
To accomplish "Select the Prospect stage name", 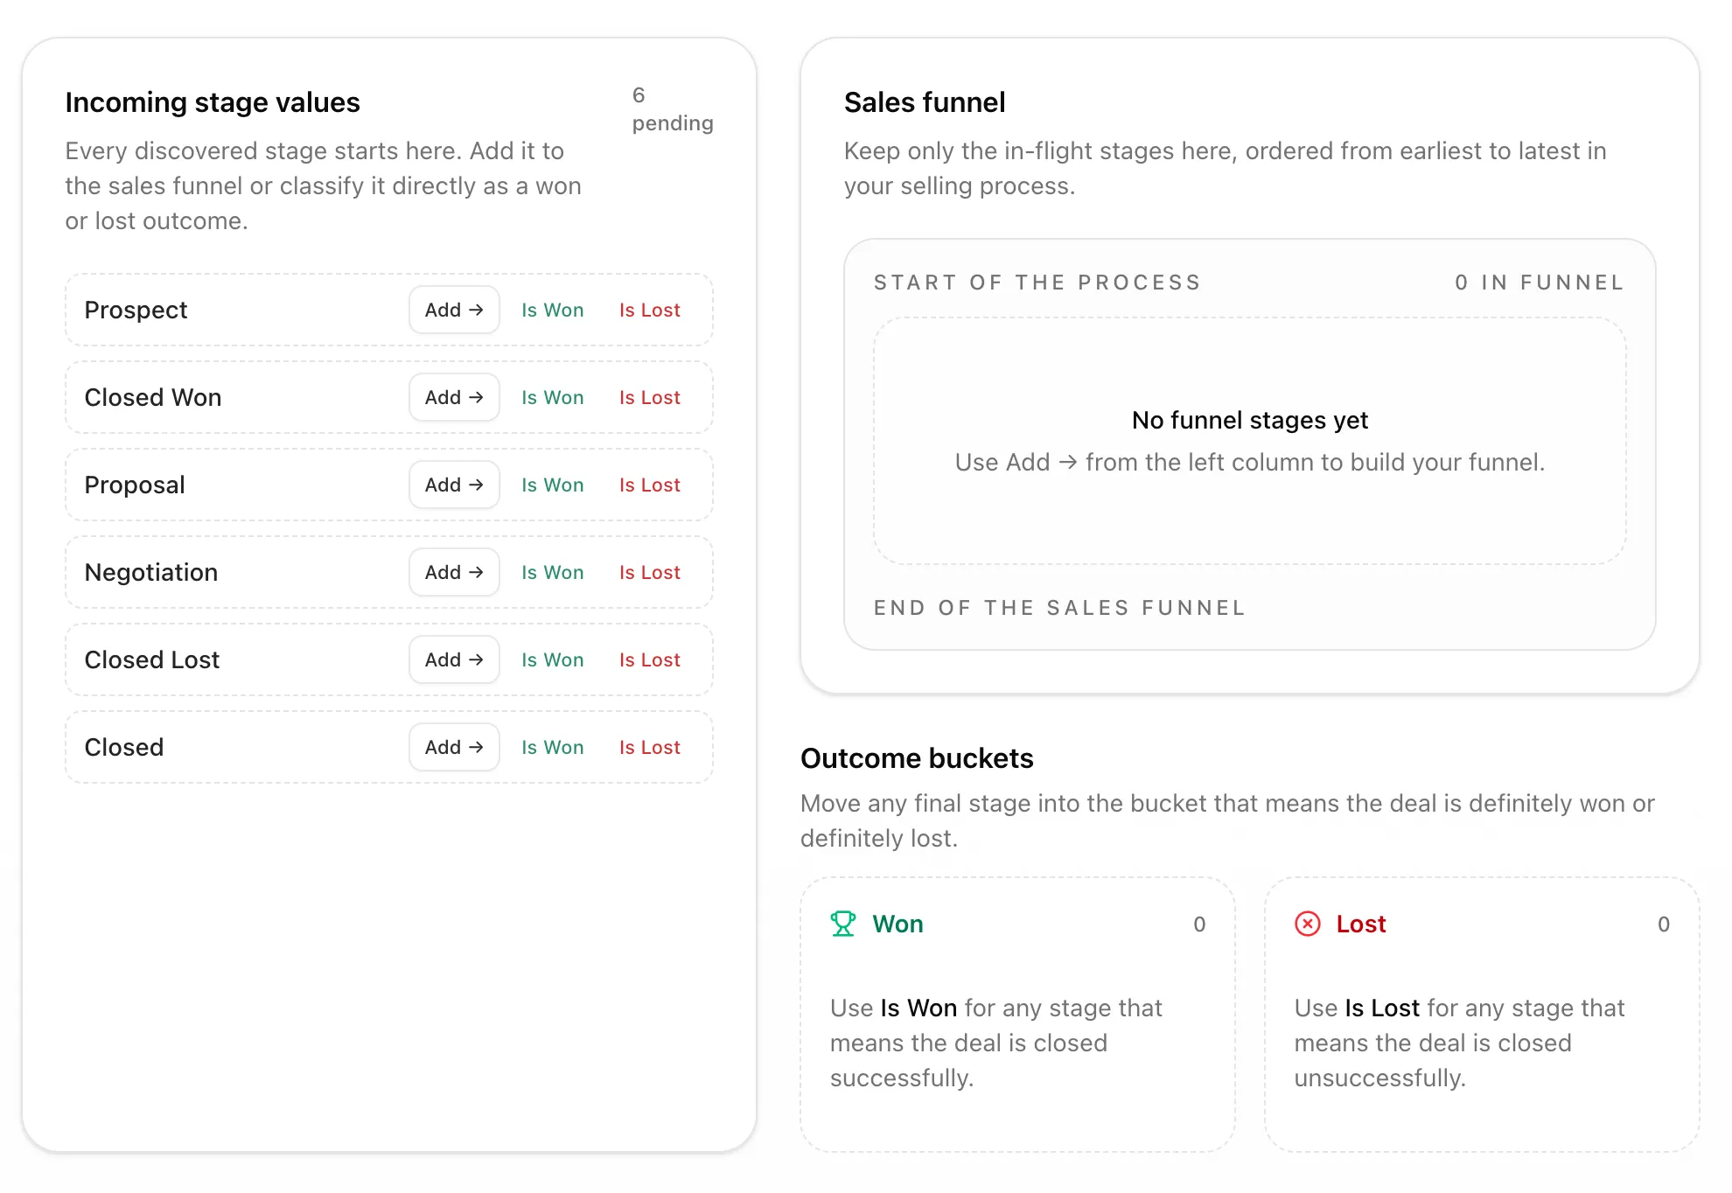I will point(136,310).
